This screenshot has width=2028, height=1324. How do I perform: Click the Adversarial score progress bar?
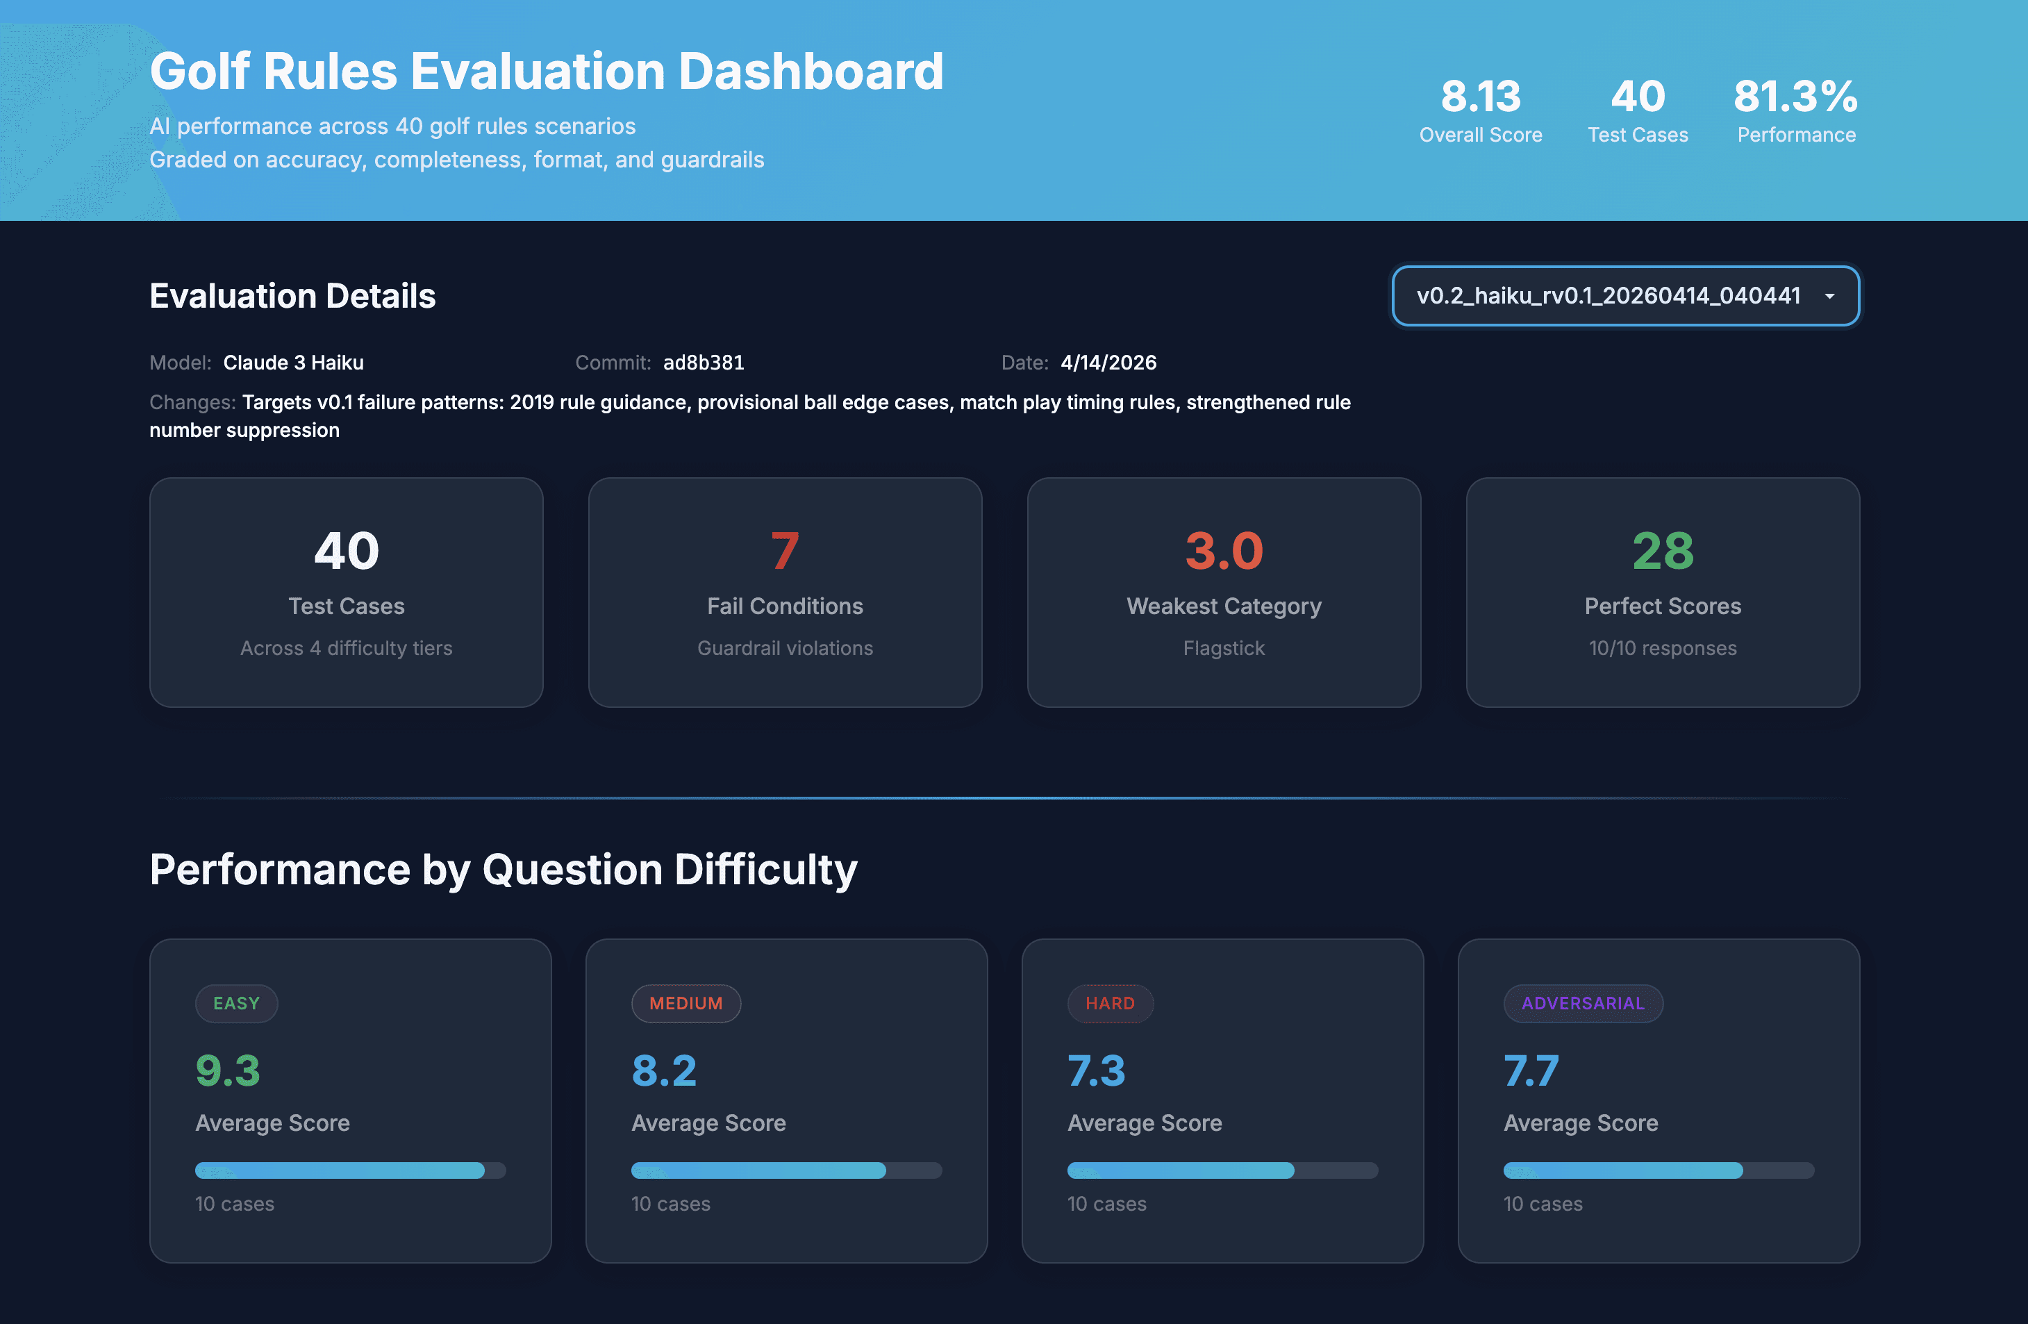click(1659, 1170)
